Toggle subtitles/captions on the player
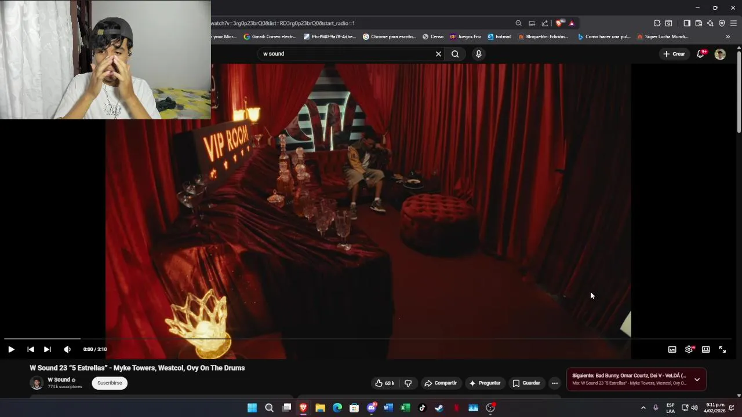 point(672,349)
